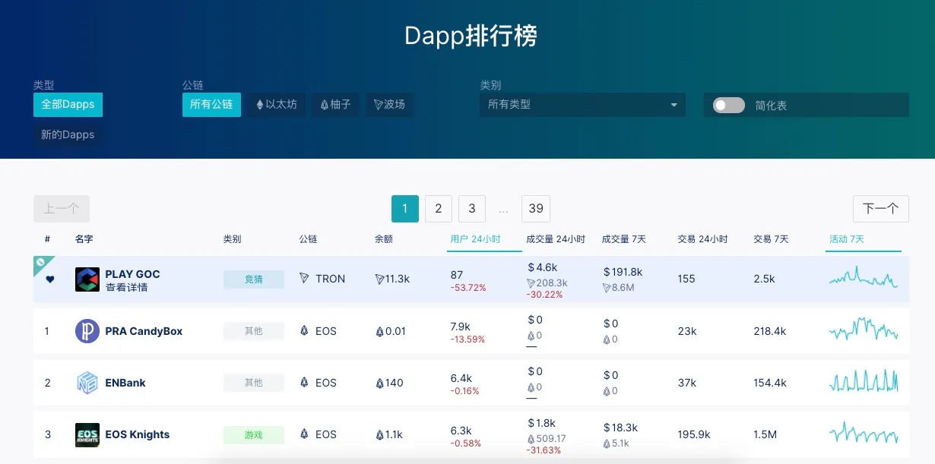Open the PRA CandyBox logo icon
Viewport: 935px width, 464px height.
click(x=87, y=331)
